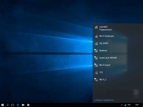Expand hidden tray icons chevron
Image resolution: width=143 pixels, height=107 pixels.
tap(122, 105)
